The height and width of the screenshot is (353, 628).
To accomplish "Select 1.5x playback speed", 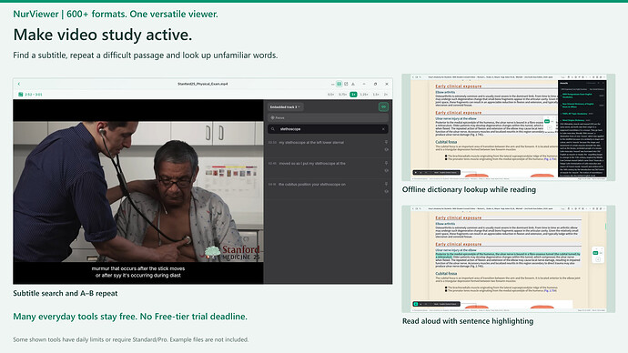I will tap(376, 95).
